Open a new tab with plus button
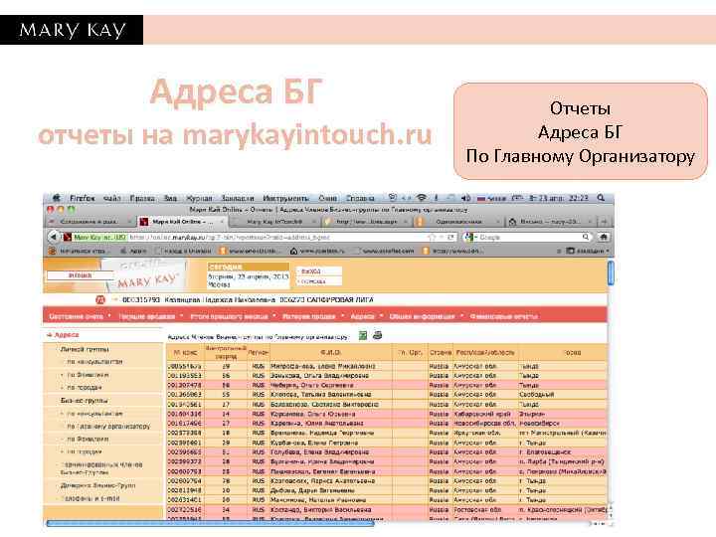The width and height of the screenshot is (716, 537). pyautogui.click(x=605, y=222)
